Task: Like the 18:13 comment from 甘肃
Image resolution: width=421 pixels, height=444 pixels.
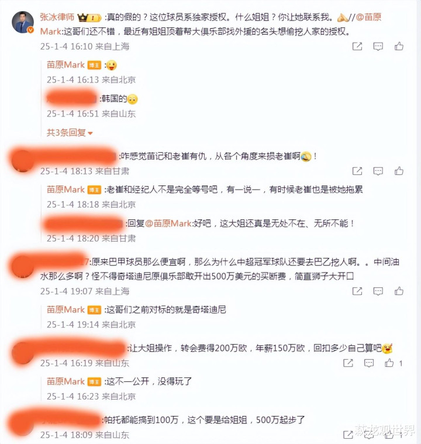Action: (399, 171)
